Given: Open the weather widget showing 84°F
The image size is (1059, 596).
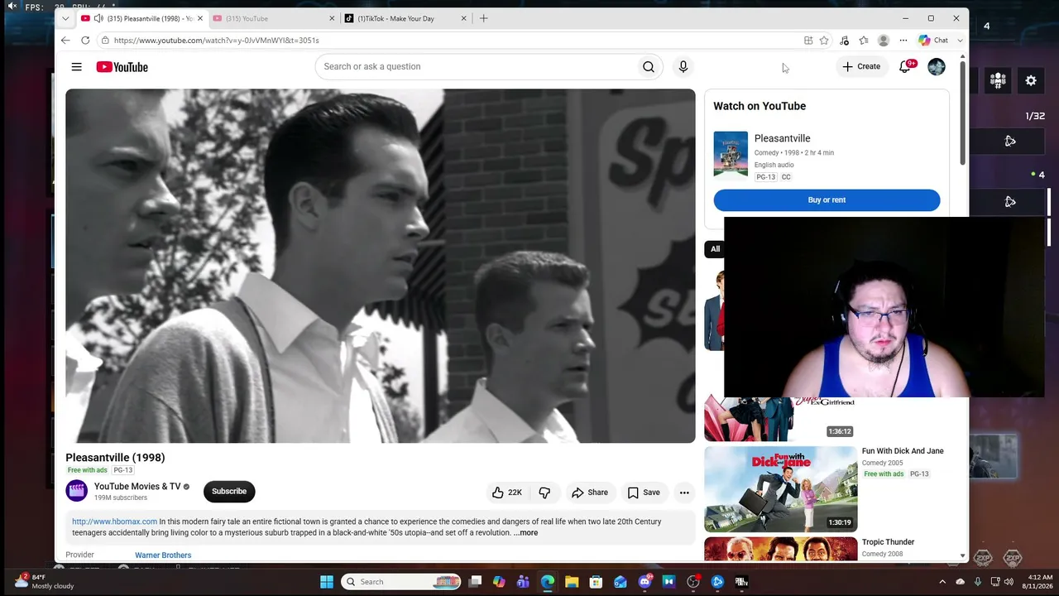Looking at the screenshot, I should [x=44, y=581].
